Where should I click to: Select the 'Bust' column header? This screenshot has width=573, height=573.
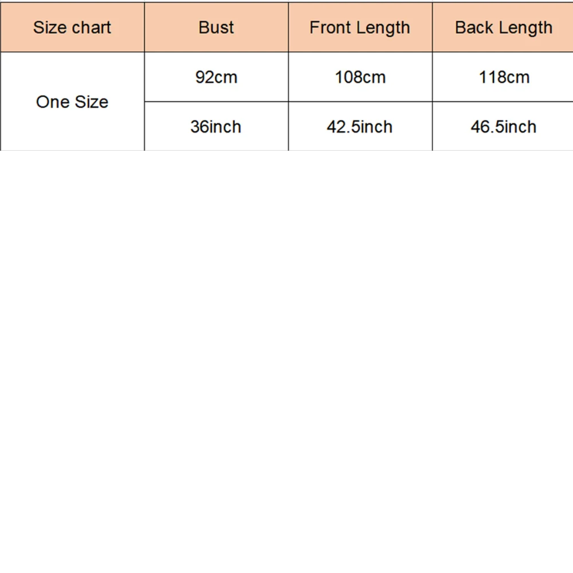[217, 28]
